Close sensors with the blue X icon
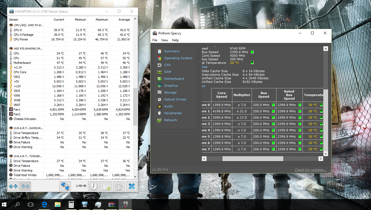Screen dimensions: 371x210 [132, 186]
